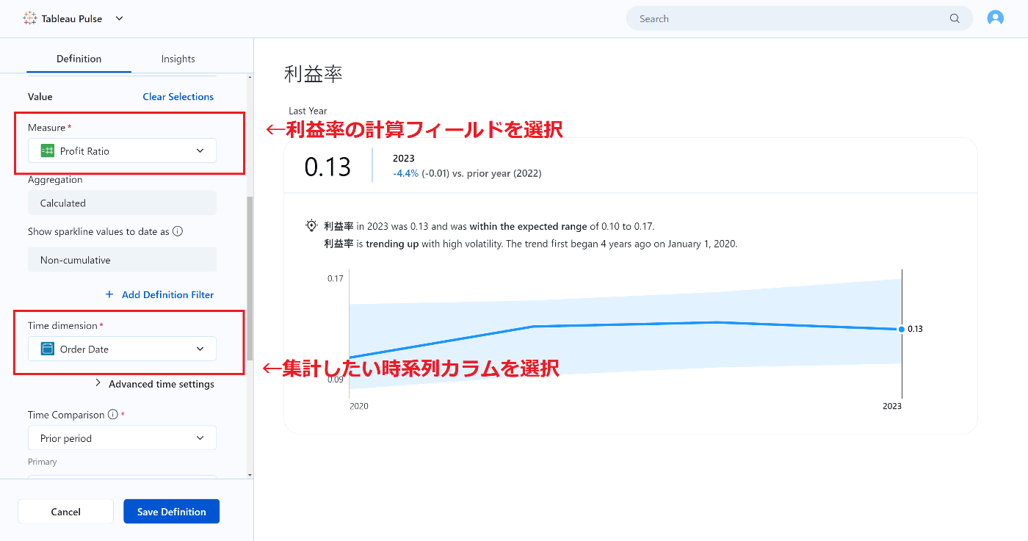The image size is (1028, 541).
Task: Click the info icon next to sparkline values
Action: 177,231
